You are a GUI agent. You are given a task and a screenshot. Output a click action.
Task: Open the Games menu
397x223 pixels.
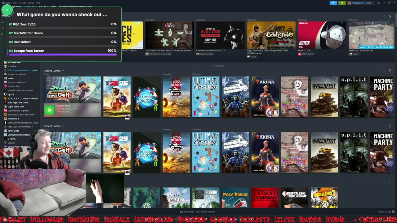[x=31, y=3]
